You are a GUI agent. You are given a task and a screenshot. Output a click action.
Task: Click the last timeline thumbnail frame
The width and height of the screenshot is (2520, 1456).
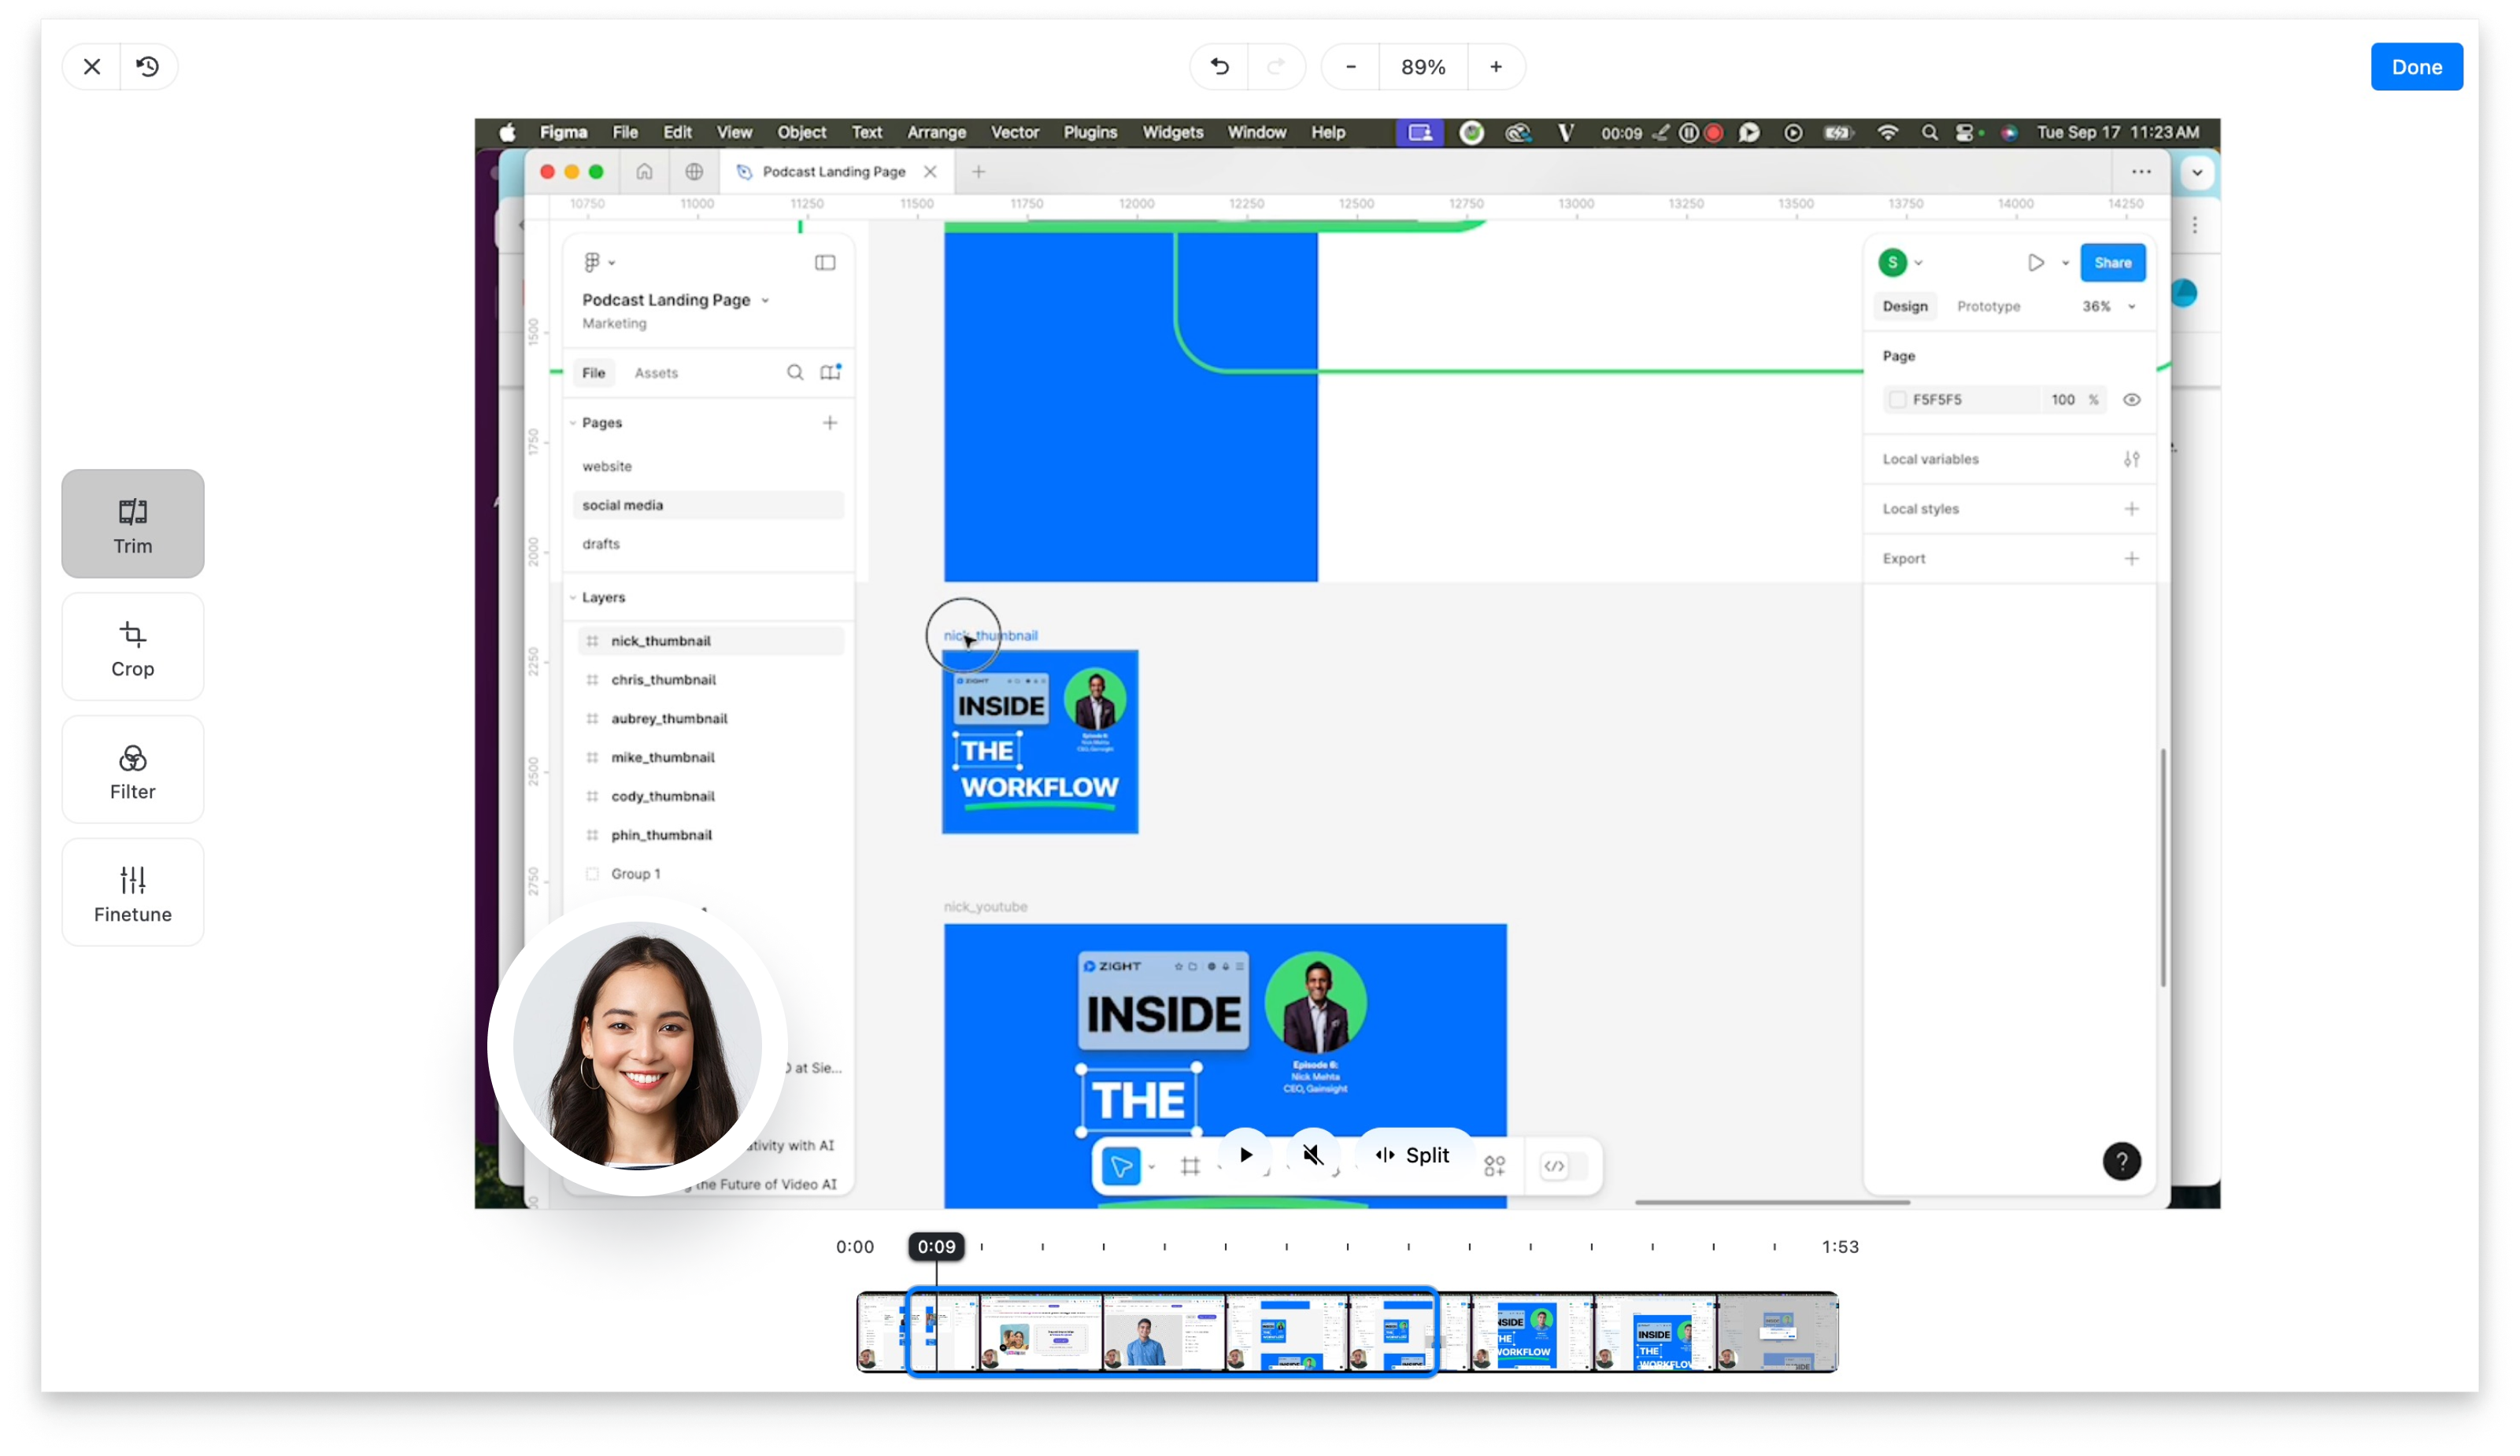pyautogui.click(x=1777, y=1332)
